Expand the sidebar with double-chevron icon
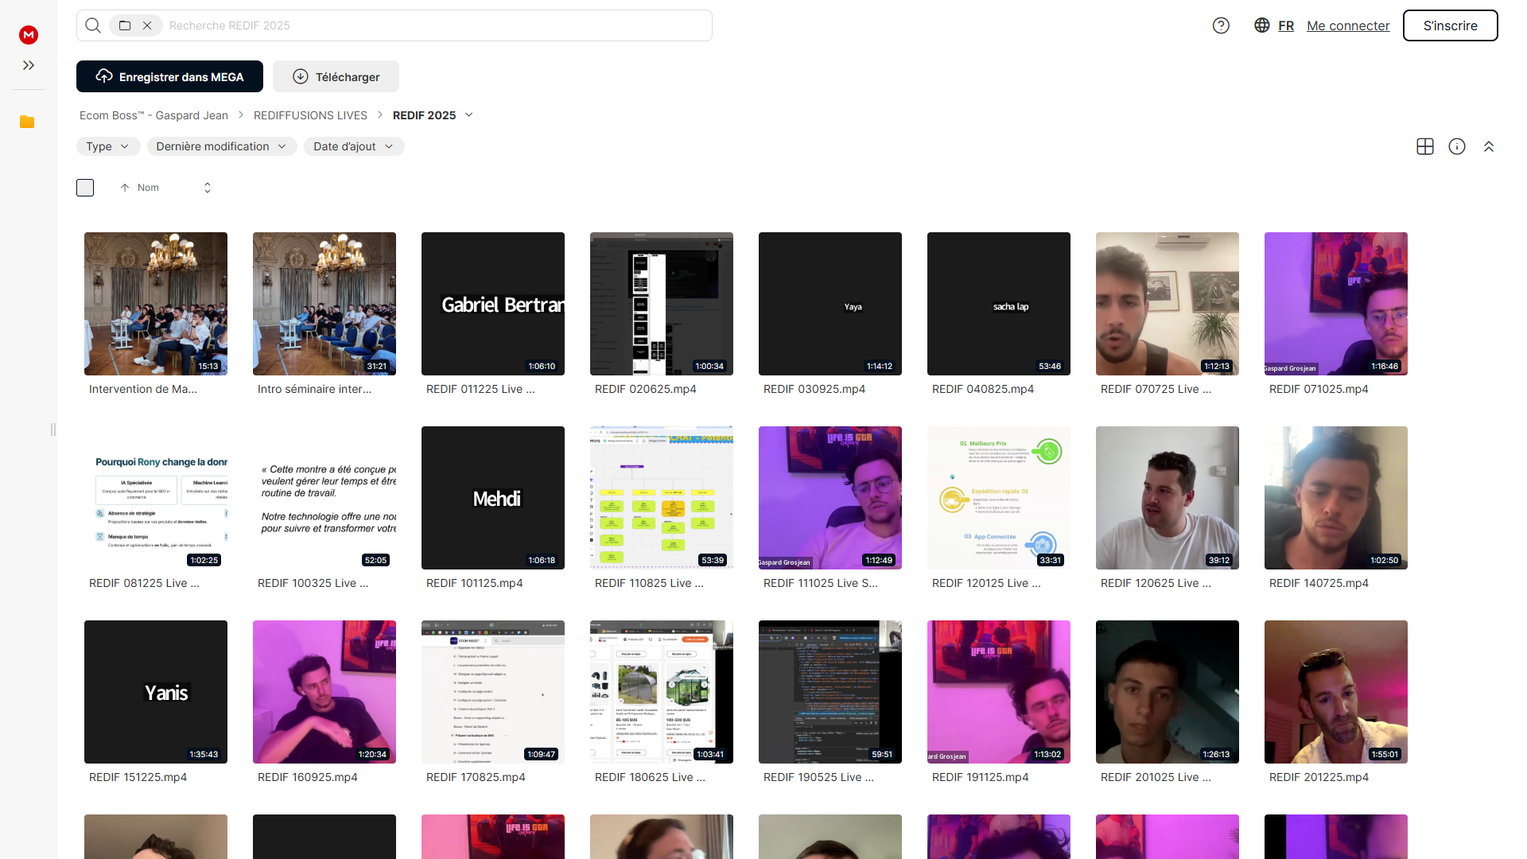Viewport: 1527px width, 859px height. [x=29, y=65]
